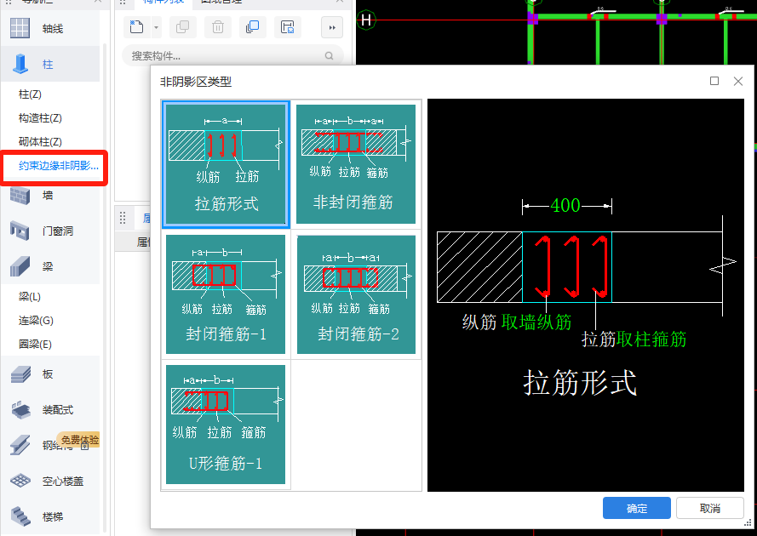
Task: Choose the U形箍筋-1 thumbnail
Action: [226, 424]
